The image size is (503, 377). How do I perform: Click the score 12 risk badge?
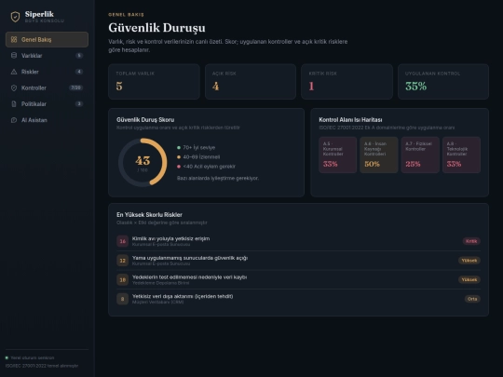123,261
